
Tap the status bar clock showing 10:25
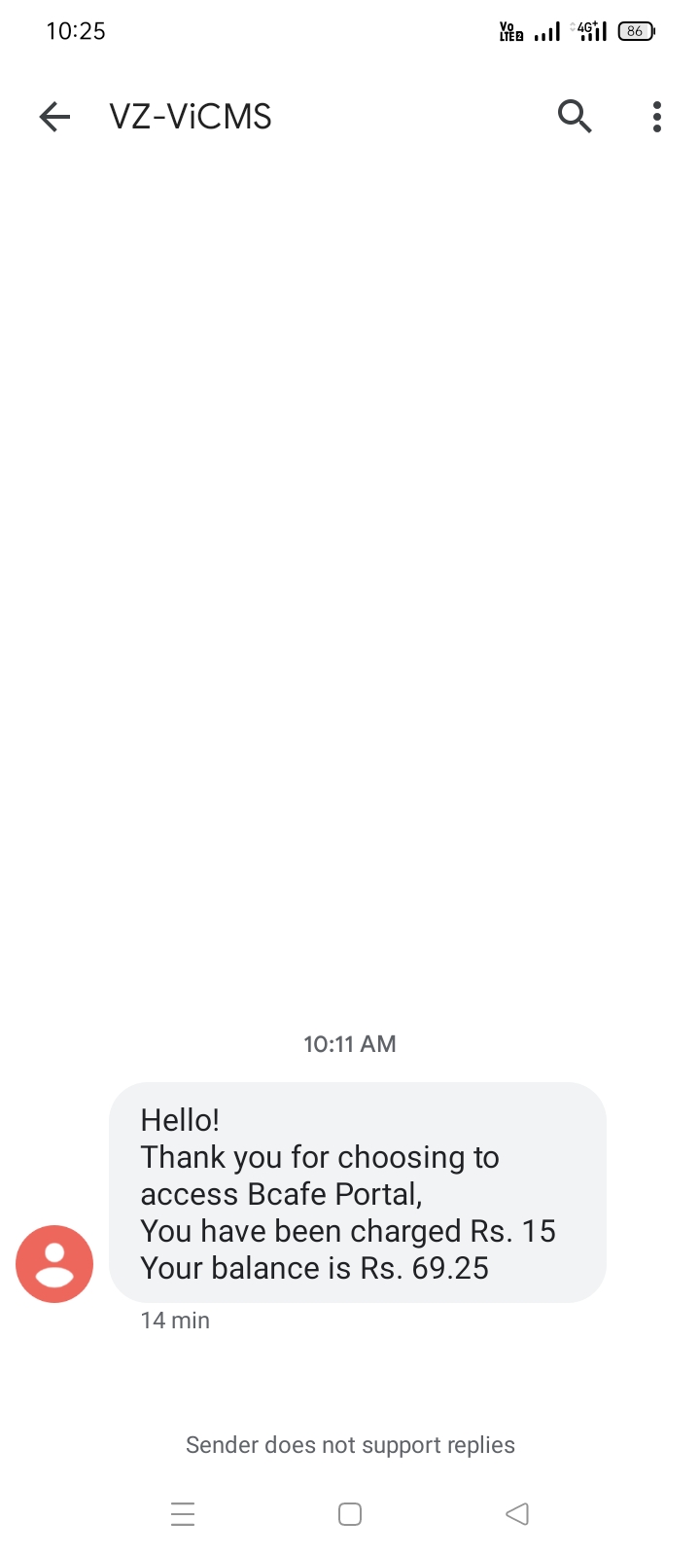pyautogui.click(x=76, y=31)
